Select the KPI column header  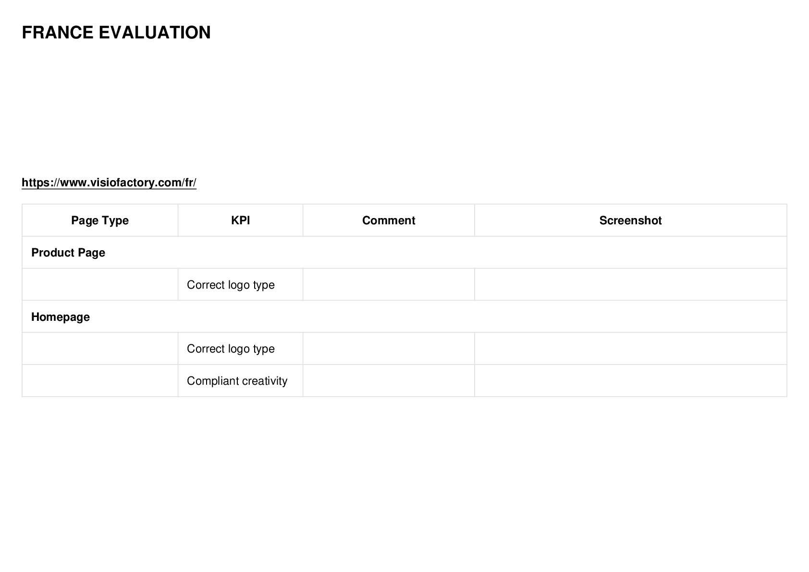pos(240,220)
